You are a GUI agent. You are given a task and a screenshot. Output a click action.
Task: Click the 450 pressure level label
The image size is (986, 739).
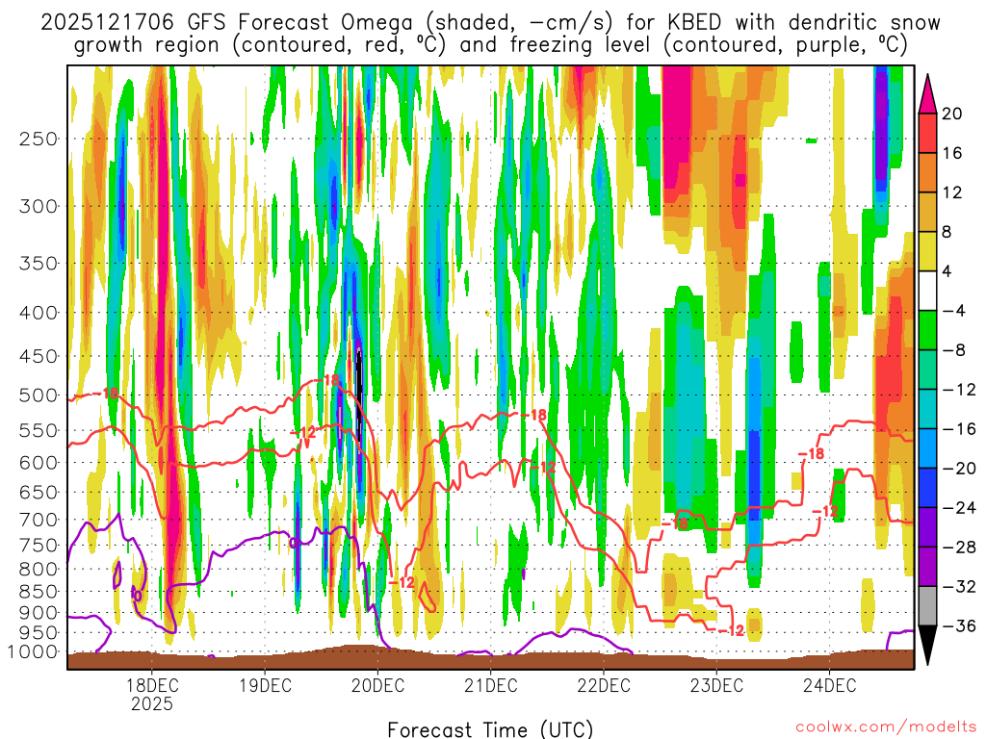click(x=39, y=356)
